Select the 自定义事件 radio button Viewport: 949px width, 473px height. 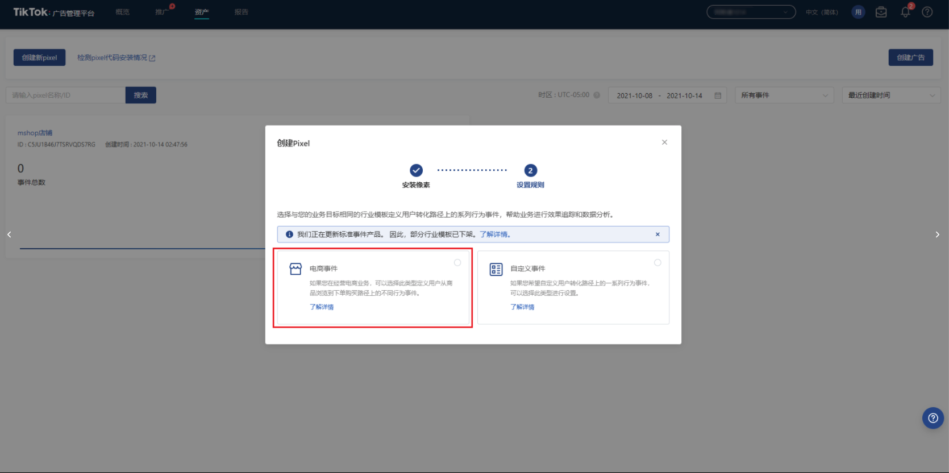point(657,262)
